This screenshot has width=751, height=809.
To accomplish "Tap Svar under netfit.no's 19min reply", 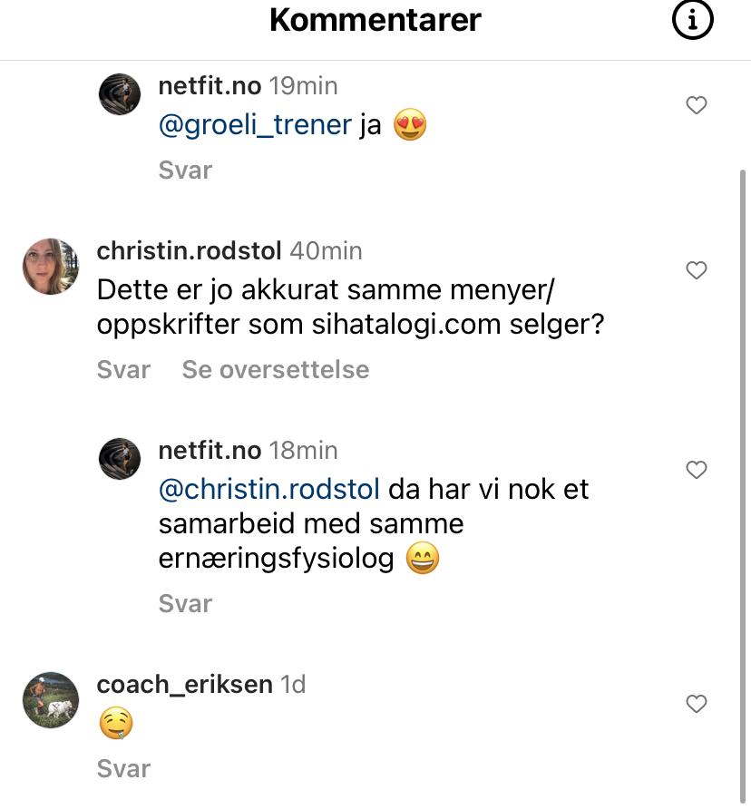I will [x=185, y=171].
